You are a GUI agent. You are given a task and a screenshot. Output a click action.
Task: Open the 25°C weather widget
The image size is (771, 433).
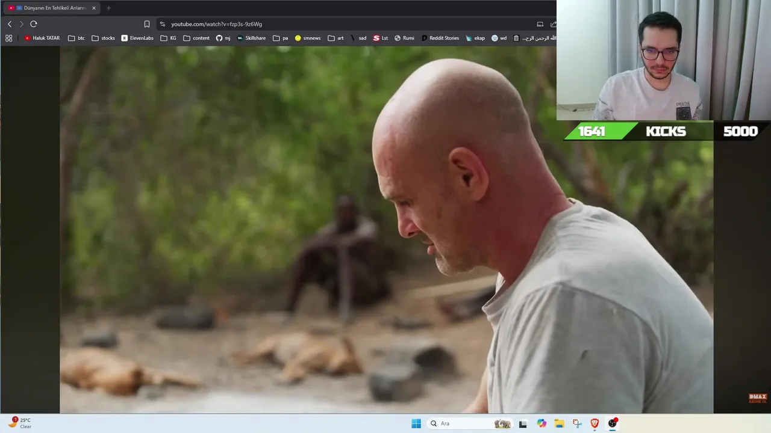[20, 423]
